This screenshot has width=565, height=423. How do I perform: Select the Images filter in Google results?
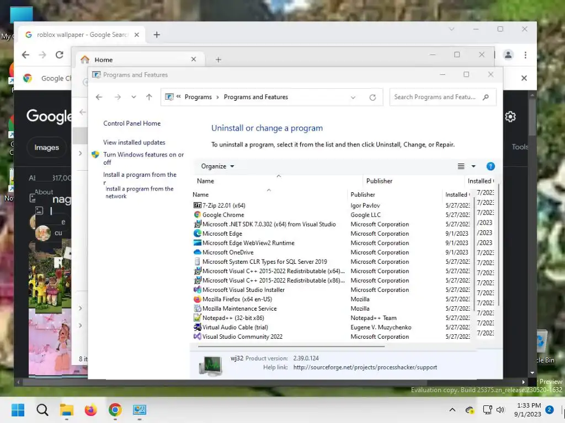(46, 148)
